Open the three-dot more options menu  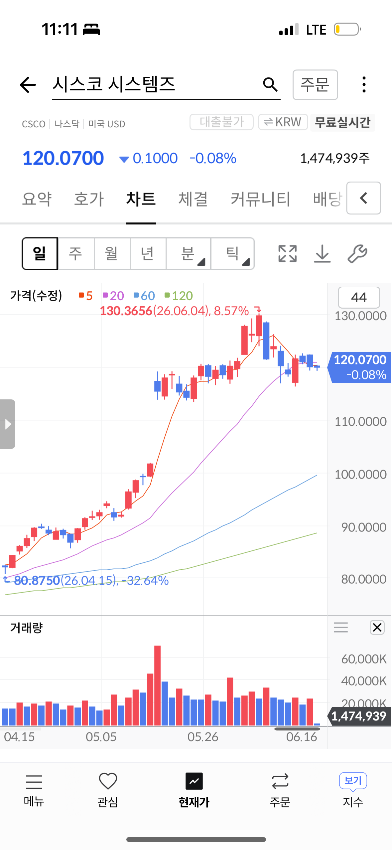tap(364, 84)
